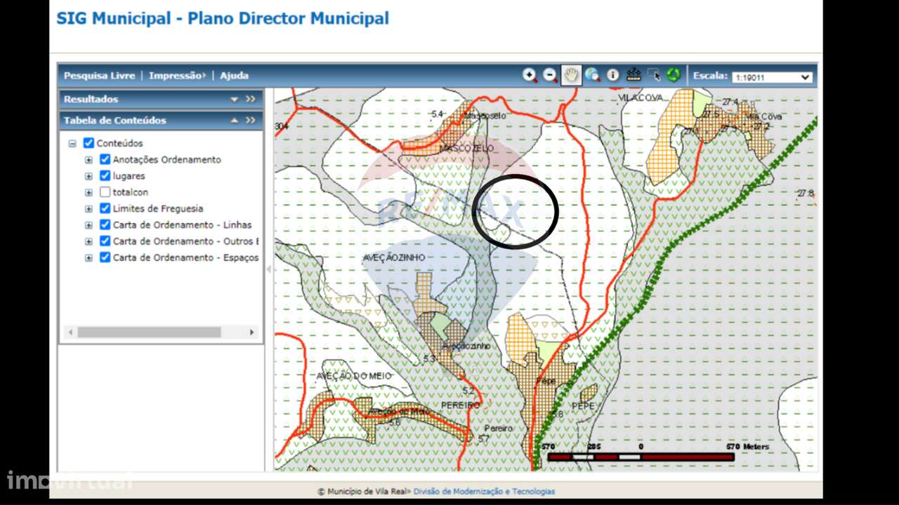Click the AVEÇÃO DO MEIO map label
This screenshot has height=505, width=899.
[354, 377]
